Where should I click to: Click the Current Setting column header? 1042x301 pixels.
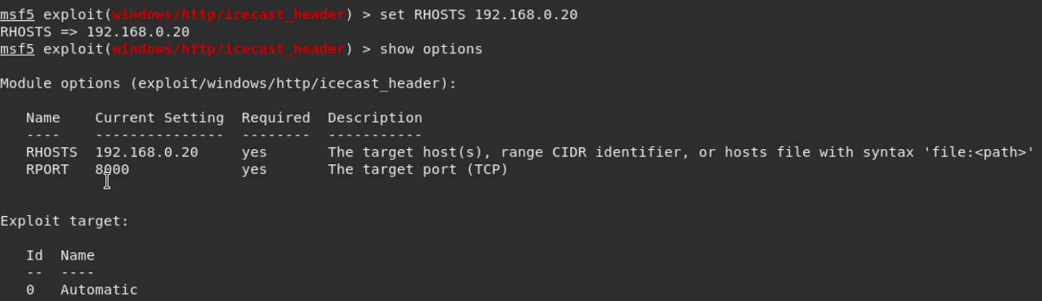(159, 118)
